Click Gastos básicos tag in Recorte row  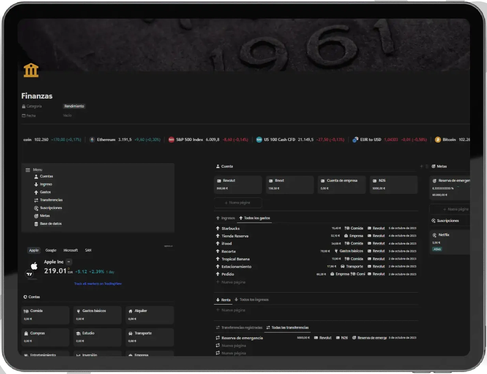[x=348, y=251]
